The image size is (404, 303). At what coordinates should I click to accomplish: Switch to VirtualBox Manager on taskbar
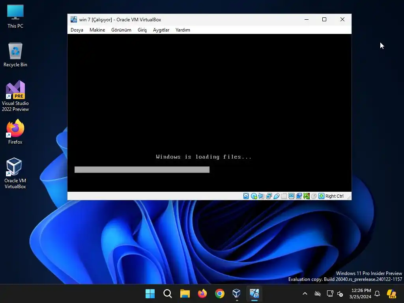coord(237,294)
